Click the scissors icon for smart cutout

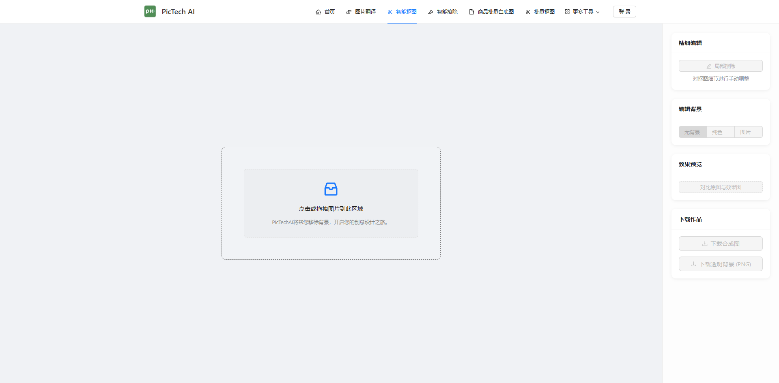click(390, 12)
